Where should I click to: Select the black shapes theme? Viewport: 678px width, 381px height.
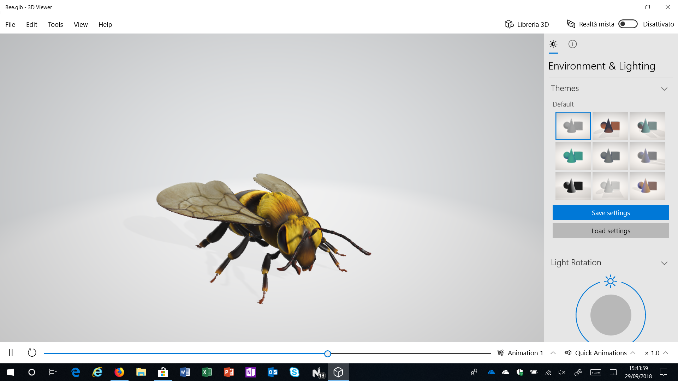(573, 186)
